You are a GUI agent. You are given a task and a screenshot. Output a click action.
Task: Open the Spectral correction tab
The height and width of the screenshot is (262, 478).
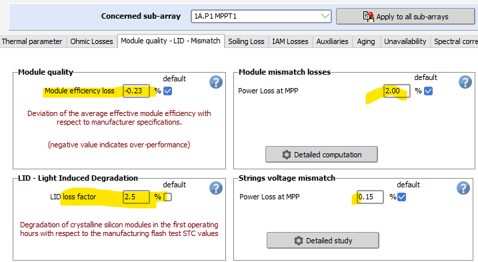pyautogui.click(x=455, y=41)
